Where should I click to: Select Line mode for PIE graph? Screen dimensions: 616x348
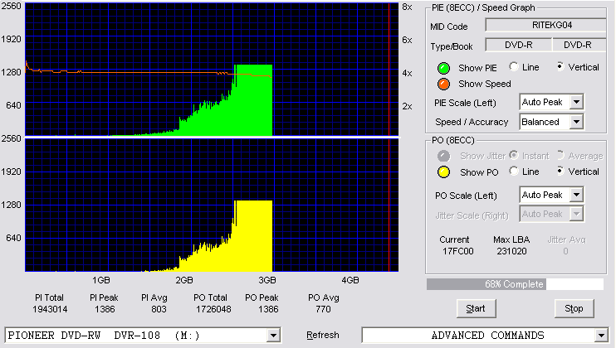pos(513,66)
